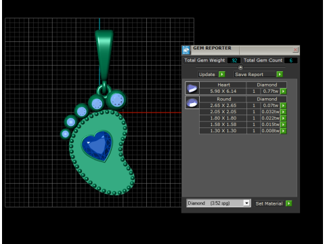The width and height of the screenshot is (325, 244).
Task: Select the smallest round toe gem
Action: coord(66,134)
